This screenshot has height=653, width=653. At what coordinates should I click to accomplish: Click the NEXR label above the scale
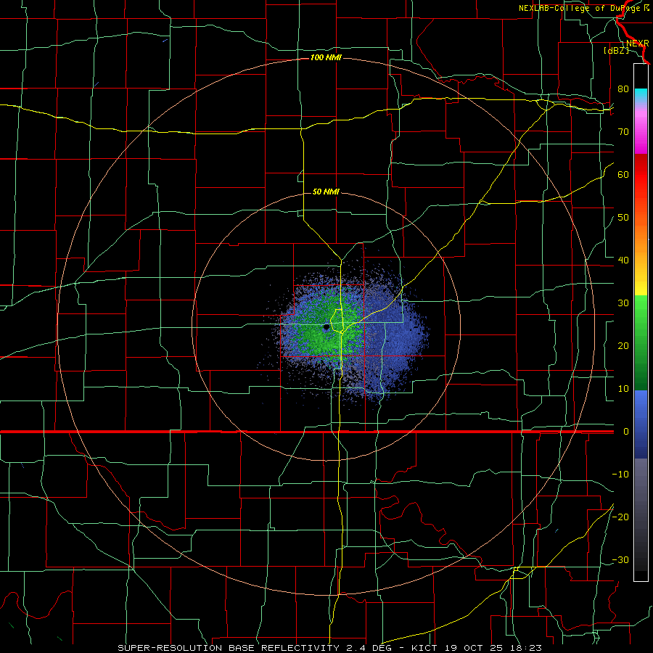[x=637, y=44]
